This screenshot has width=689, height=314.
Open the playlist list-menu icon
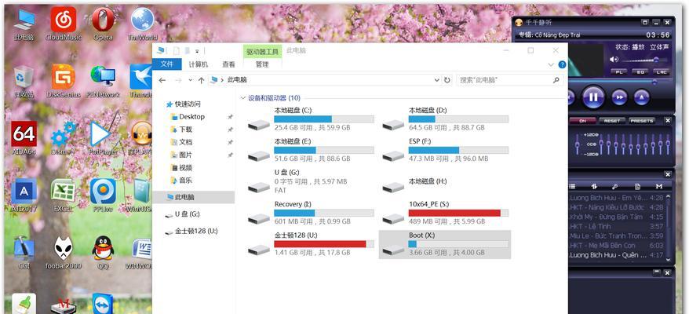coord(572,187)
